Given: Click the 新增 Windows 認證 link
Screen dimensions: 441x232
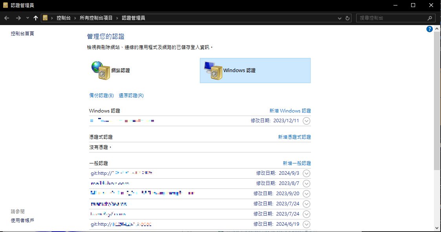Looking at the screenshot, I should (290, 111).
